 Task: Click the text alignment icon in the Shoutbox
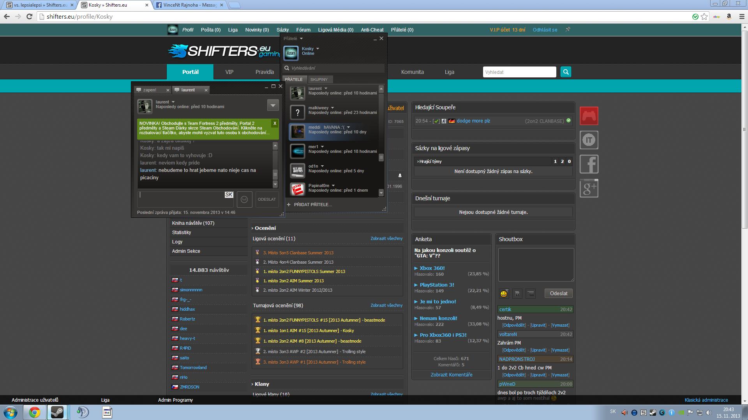click(531, 294)
